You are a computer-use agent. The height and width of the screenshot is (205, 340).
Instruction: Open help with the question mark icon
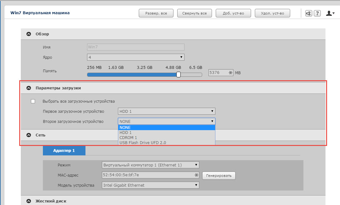(x=317, y=13)
